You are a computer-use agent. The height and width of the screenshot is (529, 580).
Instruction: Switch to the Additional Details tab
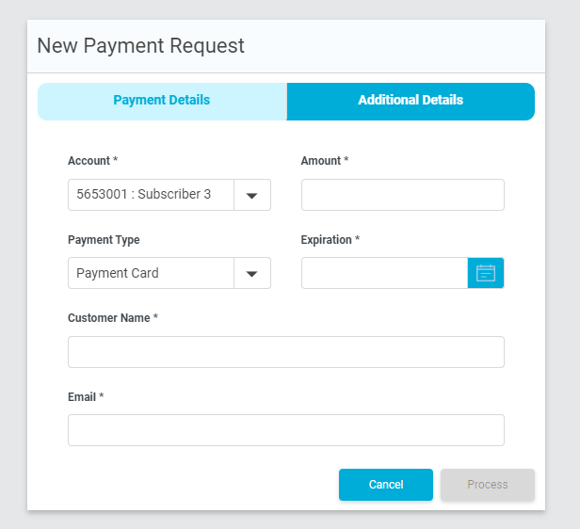click(x=411, y=102)
